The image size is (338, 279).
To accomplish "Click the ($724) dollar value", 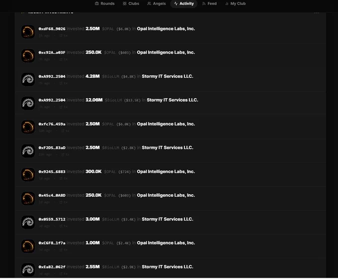I will (x=125, y=172).
